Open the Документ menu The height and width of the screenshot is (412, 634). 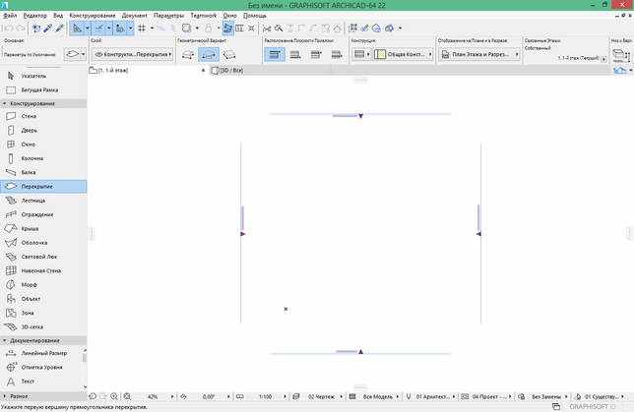click(135, 16)
